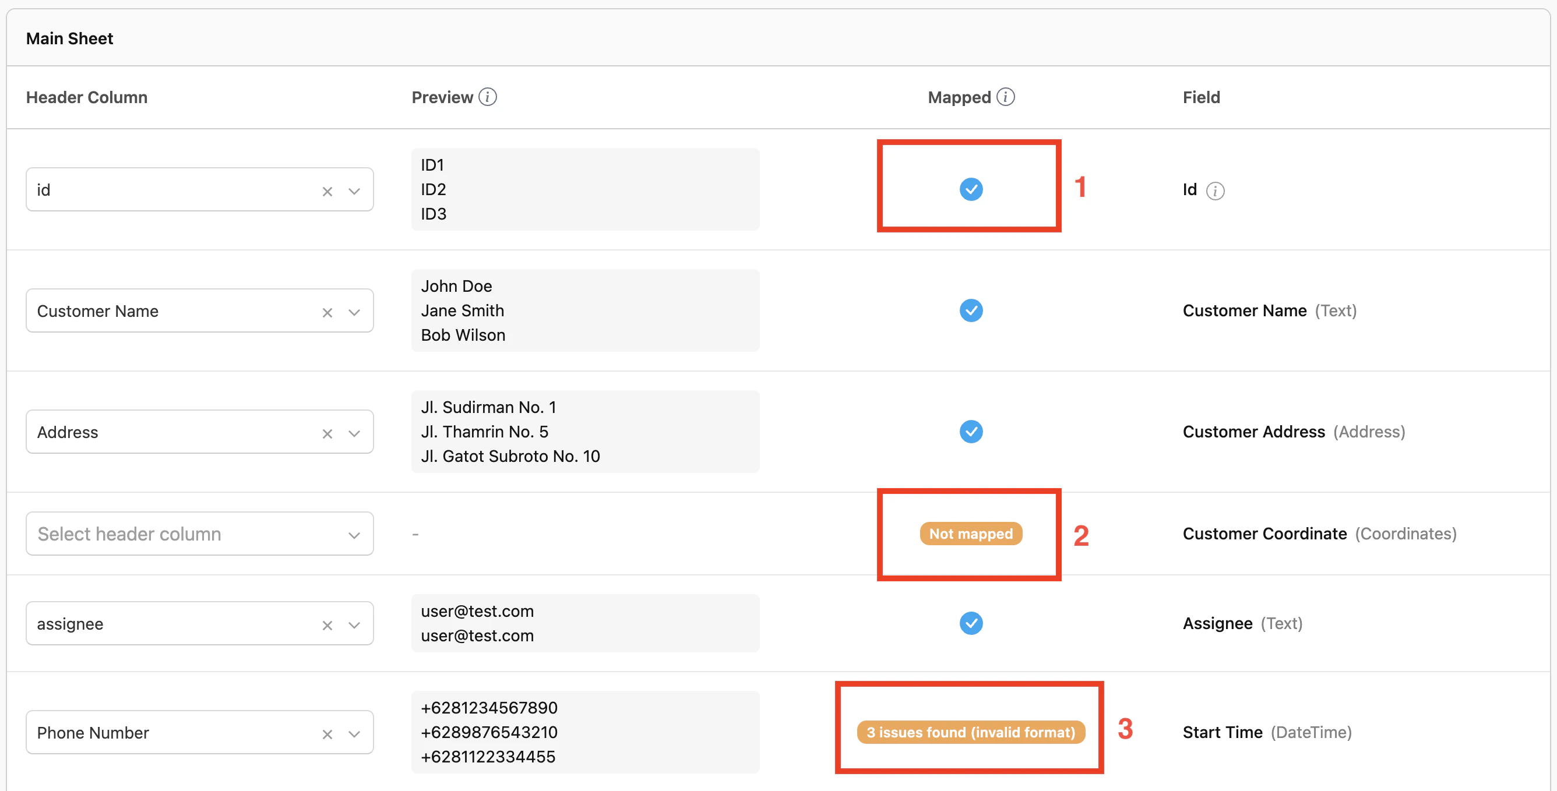Click the 3 issues found invalid format badge

tap(969, 732)
